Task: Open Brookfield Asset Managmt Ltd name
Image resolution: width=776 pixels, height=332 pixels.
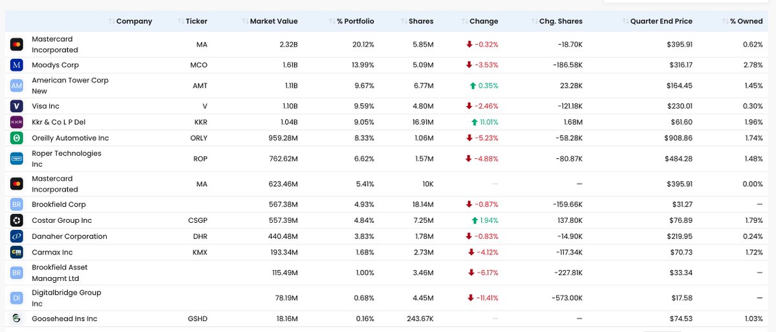Action: pyautogui.click(x=59, y=273)
